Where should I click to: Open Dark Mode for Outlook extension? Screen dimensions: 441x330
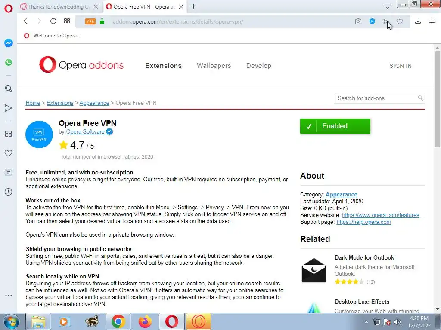364,258
